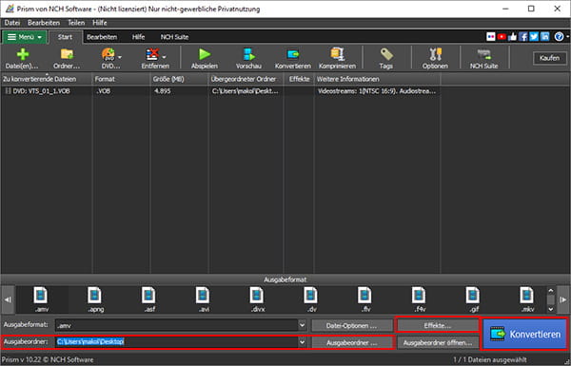
Task: Open the Facebook share icon
Action: pyautogui.click(x=523, y=37)
